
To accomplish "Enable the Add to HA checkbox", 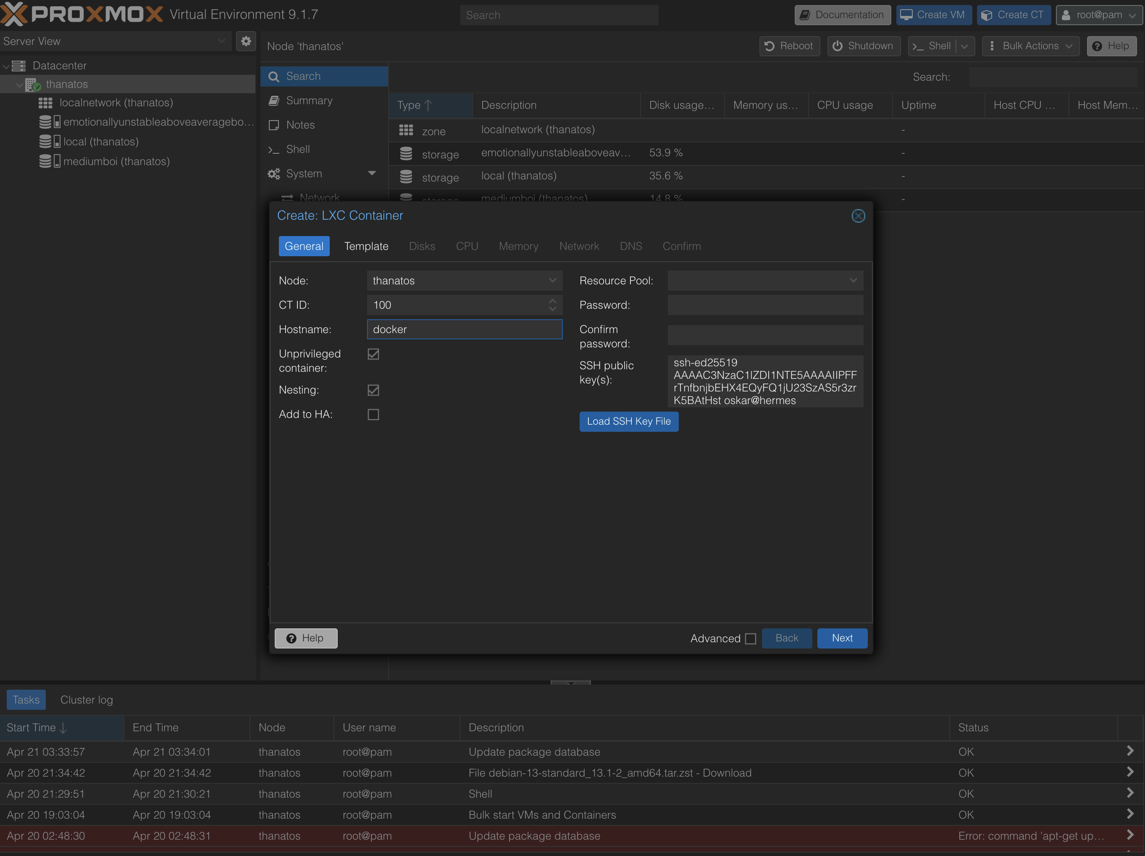I will [x=373, y=415].
